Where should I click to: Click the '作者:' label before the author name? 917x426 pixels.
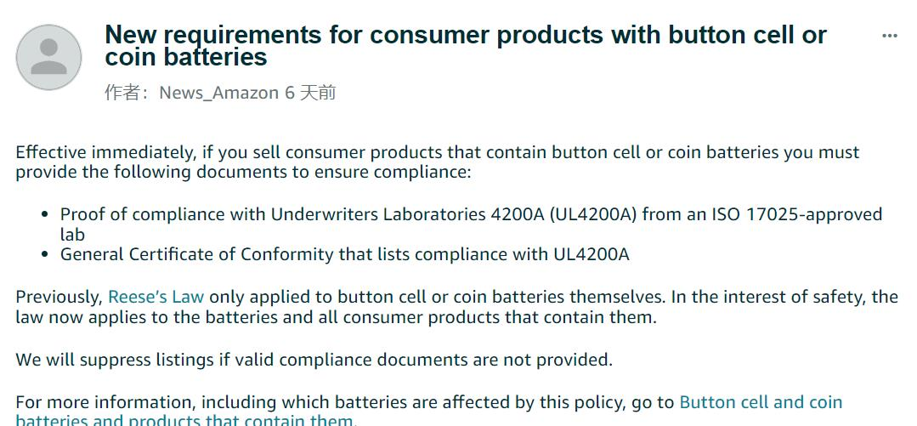[130, 93]
